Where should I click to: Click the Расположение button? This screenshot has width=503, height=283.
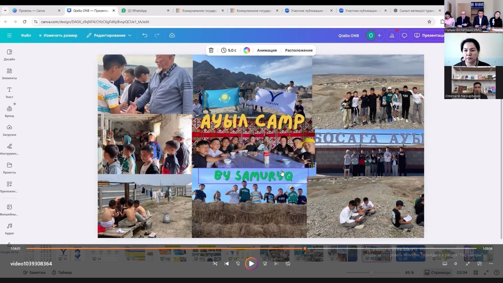(299, 50)
